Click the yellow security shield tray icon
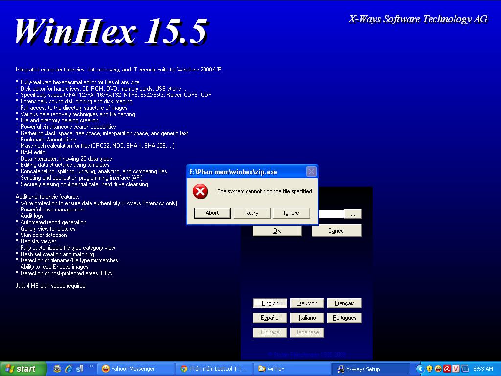Image resolution: width=501 pixels, height=376 pixels. click(429, 369)
